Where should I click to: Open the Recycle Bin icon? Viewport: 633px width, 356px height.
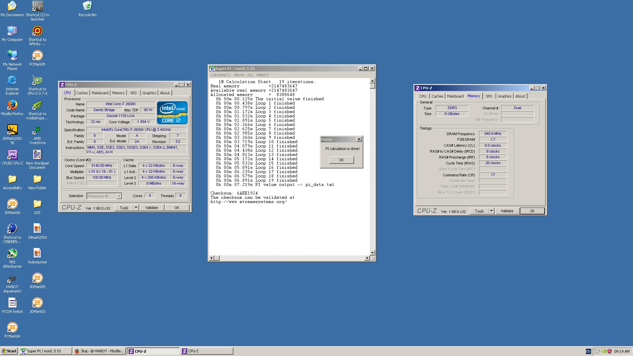87,9
